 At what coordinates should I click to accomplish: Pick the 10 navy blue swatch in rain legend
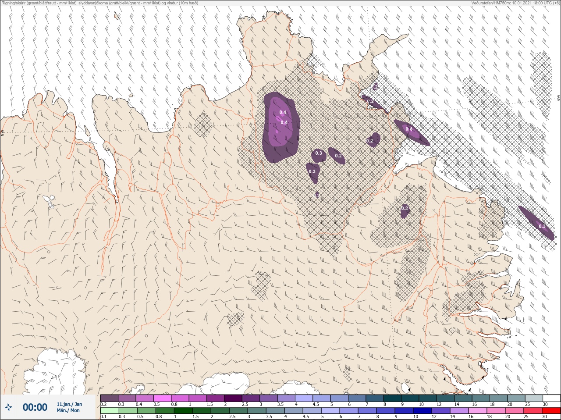[x=423, y=411]
